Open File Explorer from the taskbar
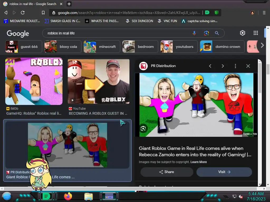Screen dimensions: 270x202 point(89,196)
